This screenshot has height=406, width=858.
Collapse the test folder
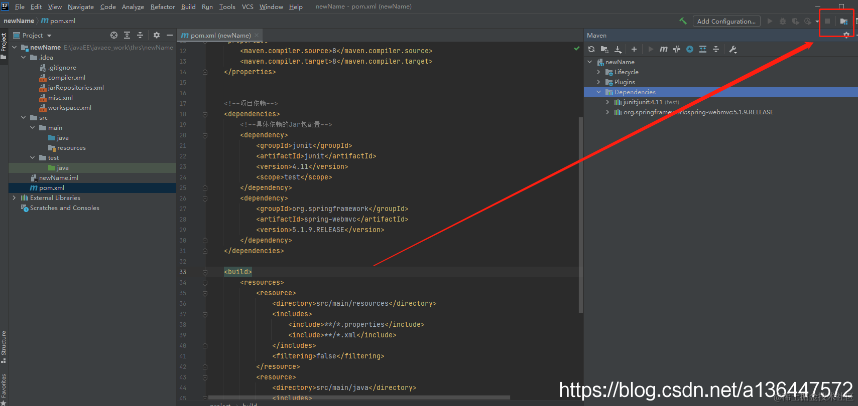[x=33, y=157]
